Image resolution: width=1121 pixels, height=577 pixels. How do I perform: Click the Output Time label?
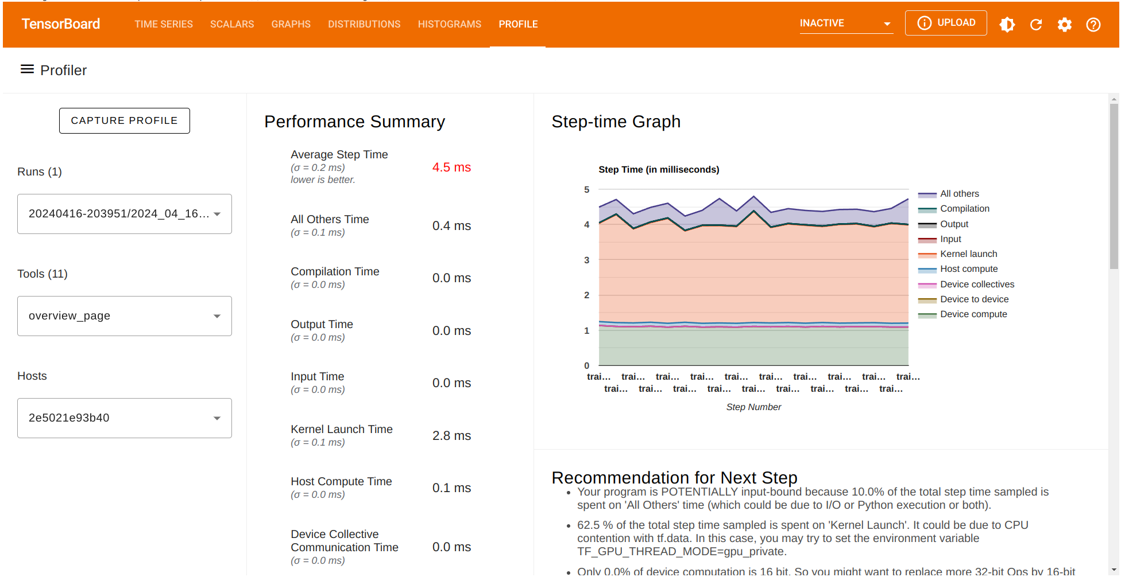322,325
